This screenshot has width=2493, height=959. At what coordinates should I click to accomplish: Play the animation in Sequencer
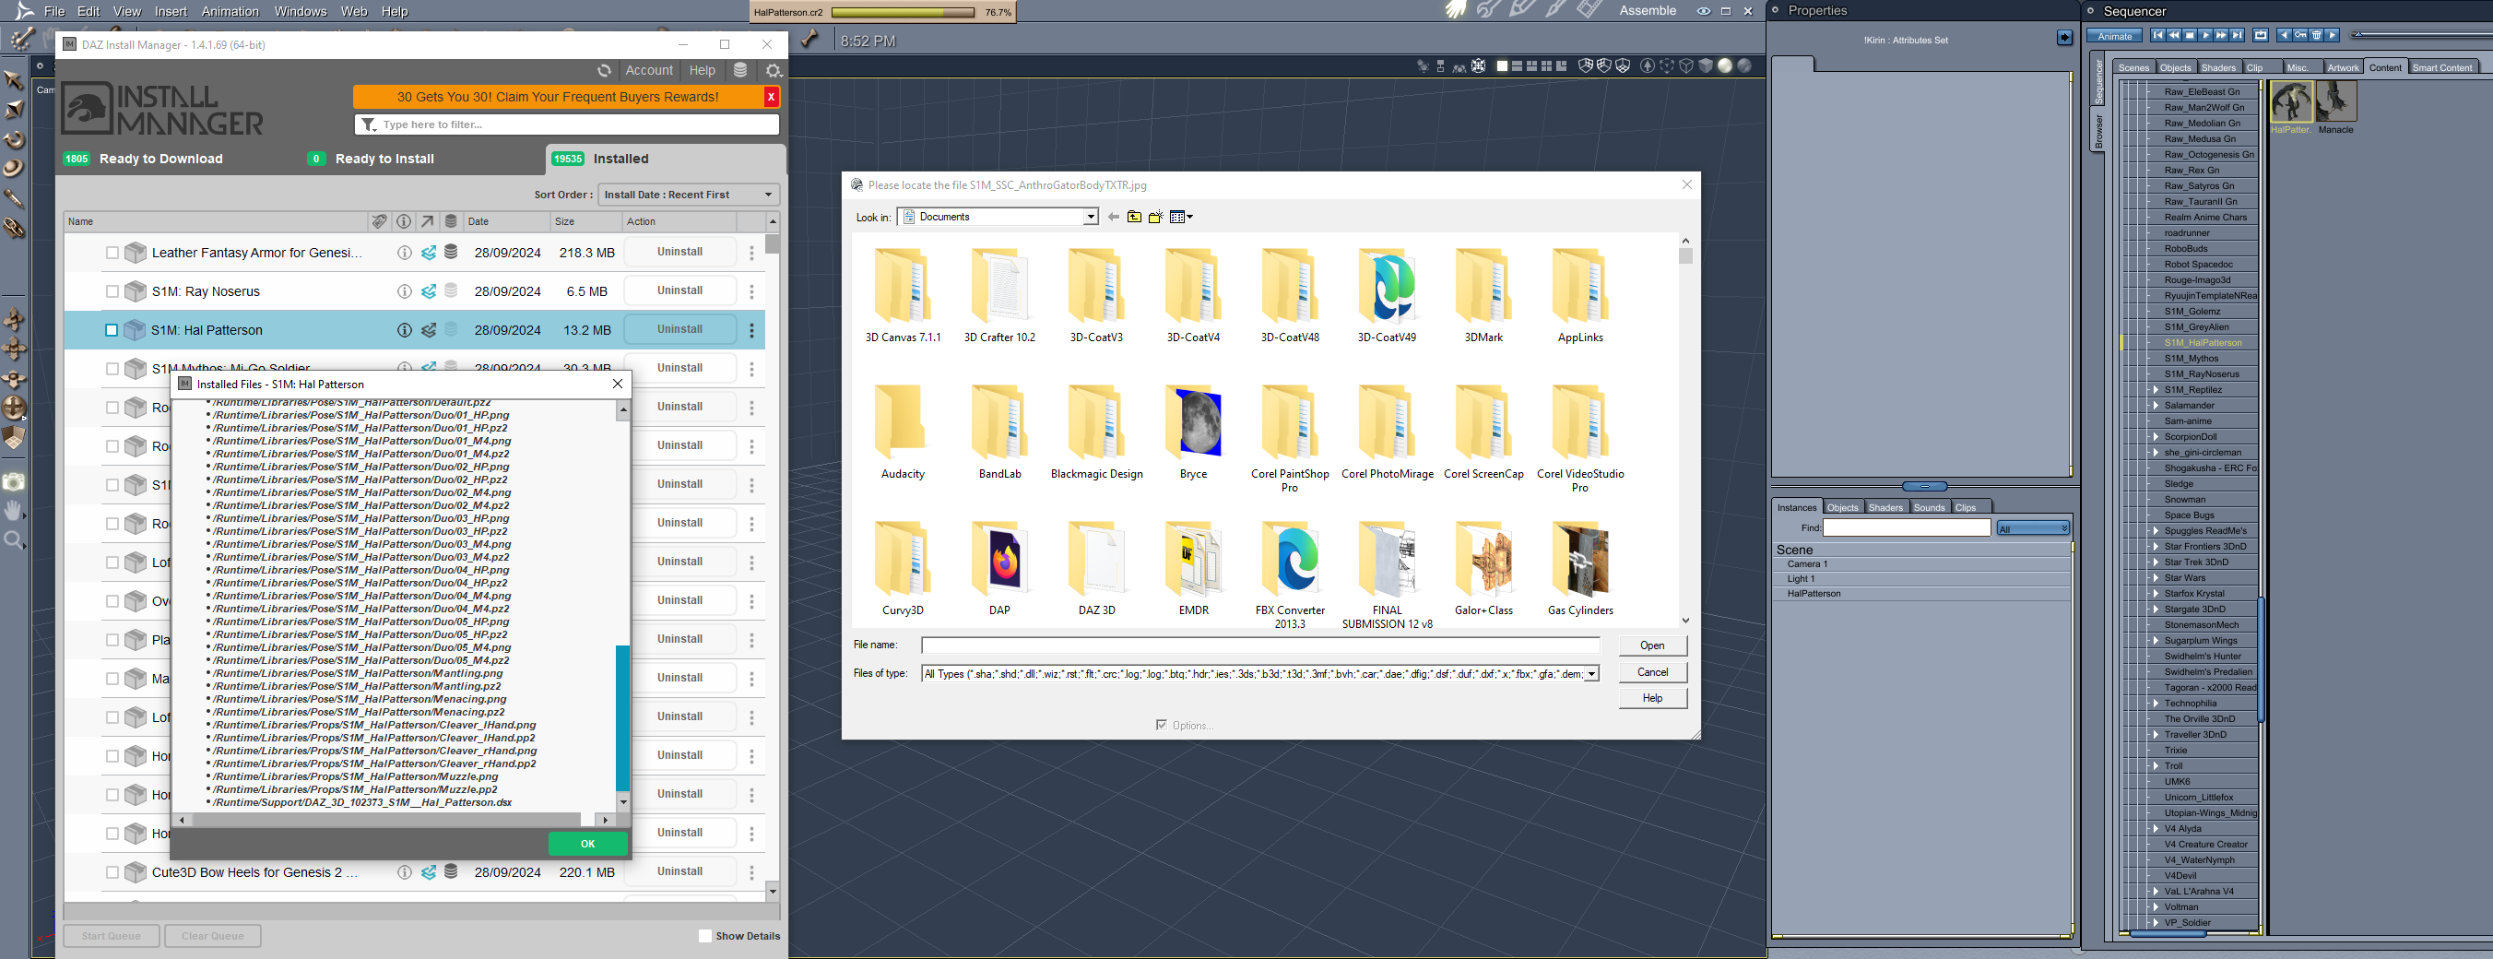2205,36
